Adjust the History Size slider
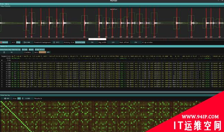This screenshot has width=224, height=132. 58,42
